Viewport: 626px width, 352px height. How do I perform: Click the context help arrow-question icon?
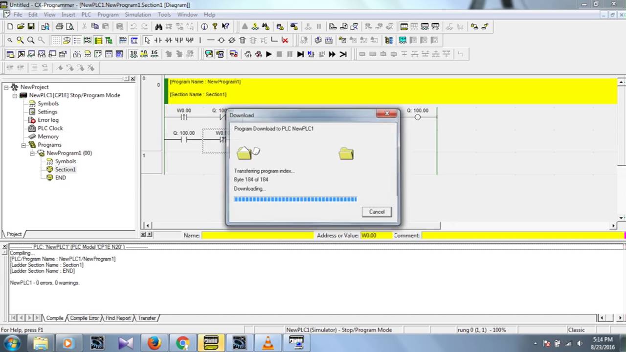point(225,26)
